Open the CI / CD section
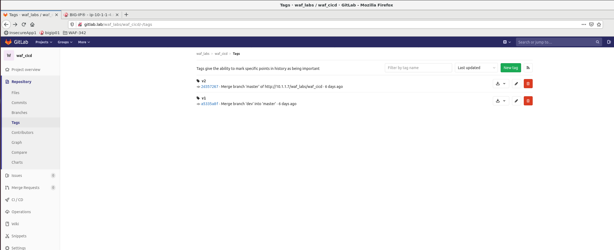The width and height of the screenshot is (614, 250). click(x=17, y=200)
